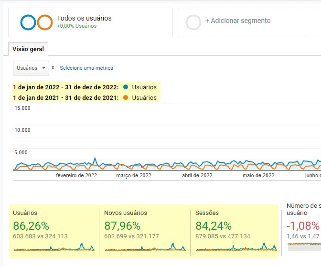
Task: Click the abril de 2022 axis label
Action: 197,175
